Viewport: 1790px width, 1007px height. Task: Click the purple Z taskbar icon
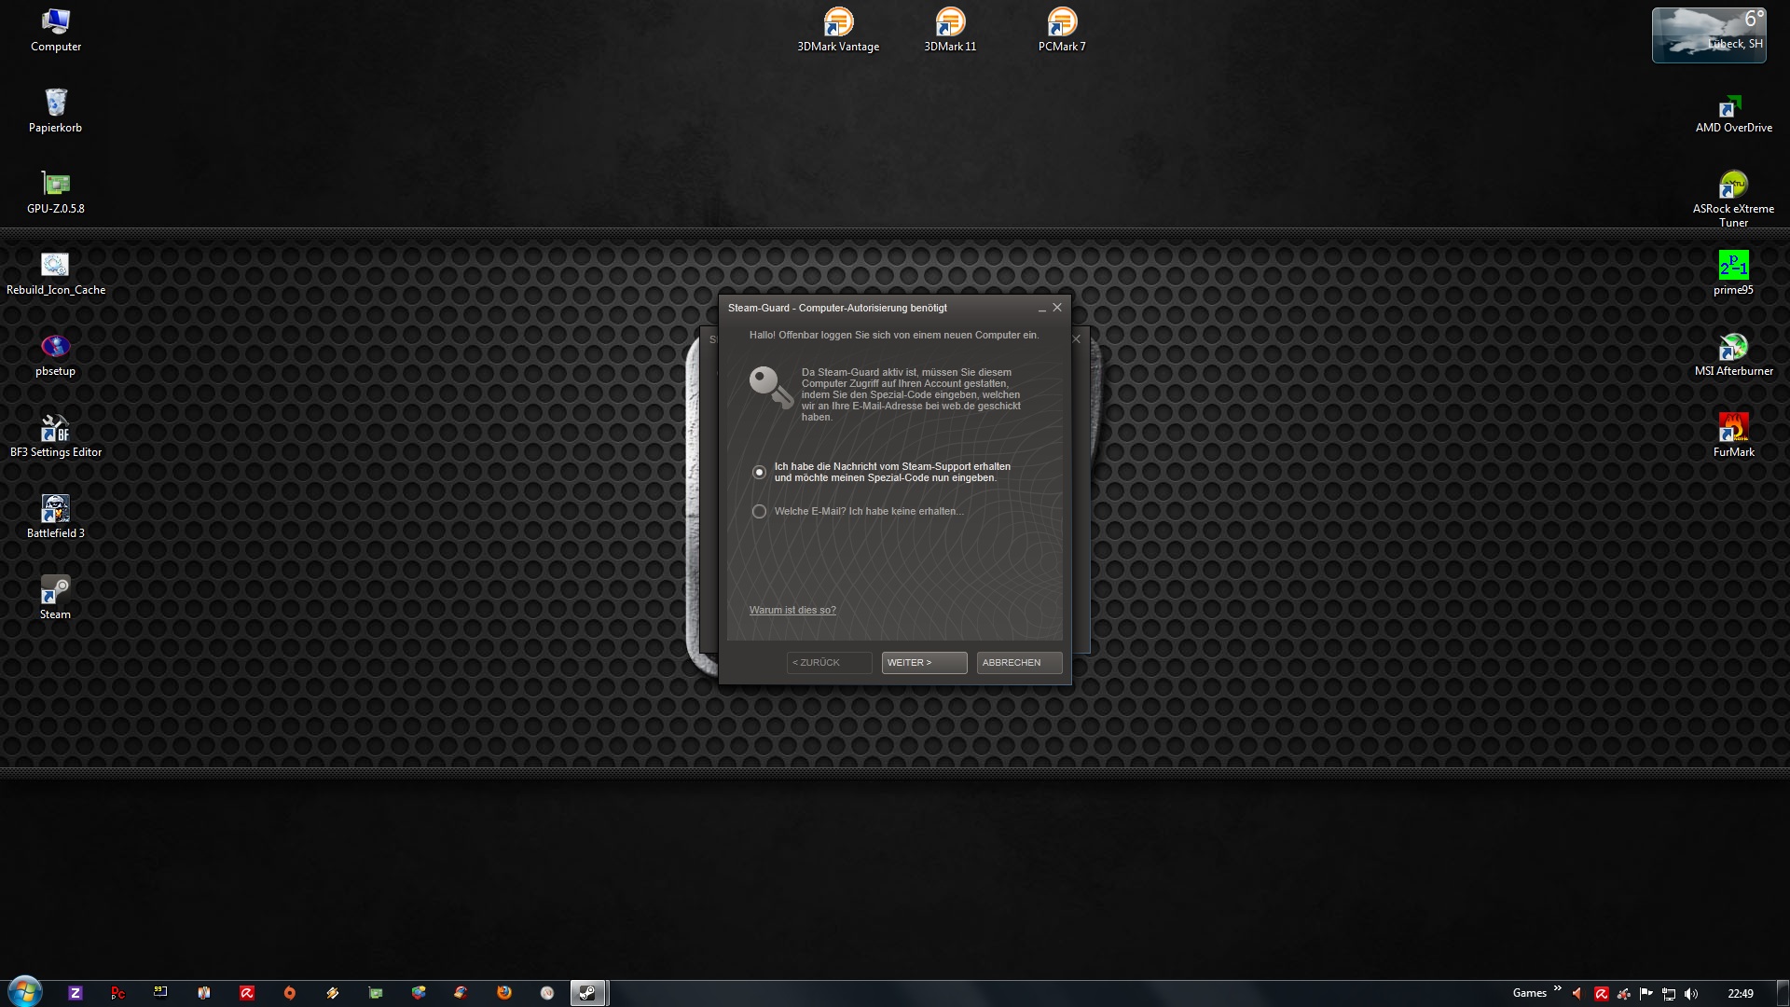[x=76, y=993]
